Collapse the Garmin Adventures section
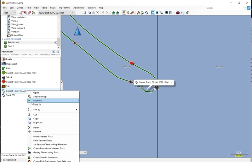The image size is (252, 162). tap(3, 39)
